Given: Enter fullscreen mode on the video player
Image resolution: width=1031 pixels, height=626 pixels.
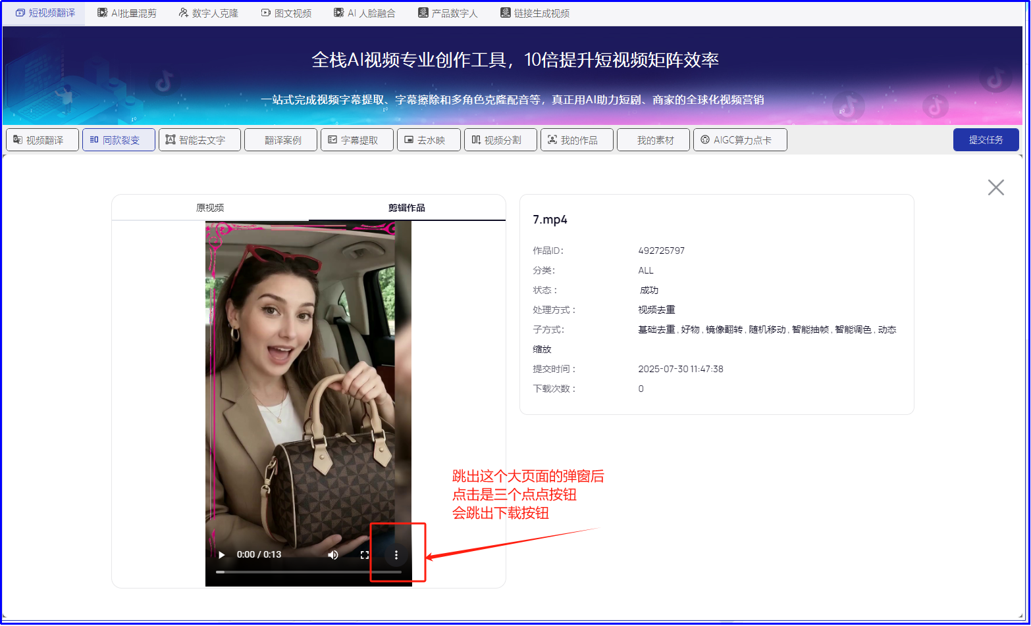Looking at the screenshot, I should (x=365, y=555).
